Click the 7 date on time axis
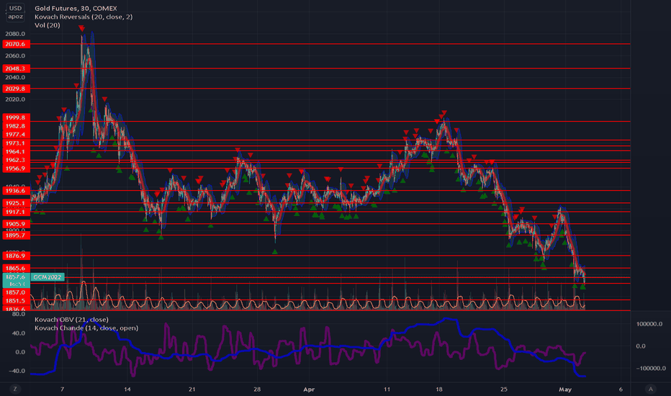 click(x=63, y=389)
